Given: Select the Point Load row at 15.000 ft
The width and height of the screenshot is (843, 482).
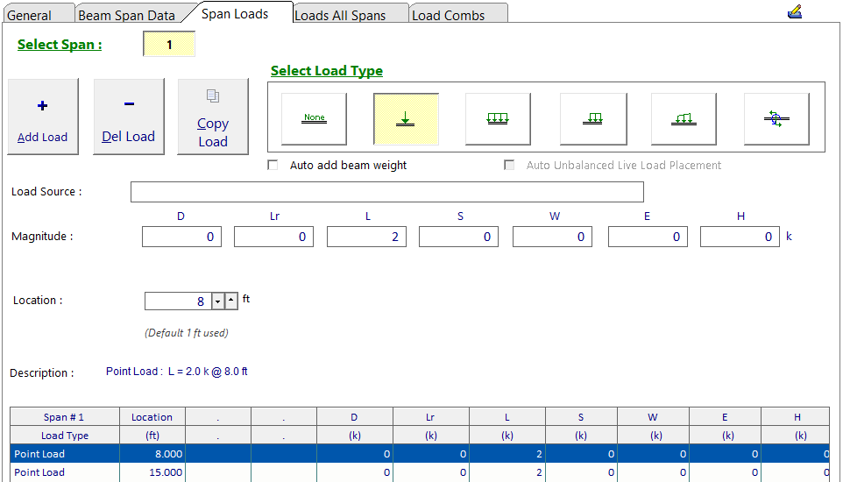Looking at the screenshot, I should [39, 472].
